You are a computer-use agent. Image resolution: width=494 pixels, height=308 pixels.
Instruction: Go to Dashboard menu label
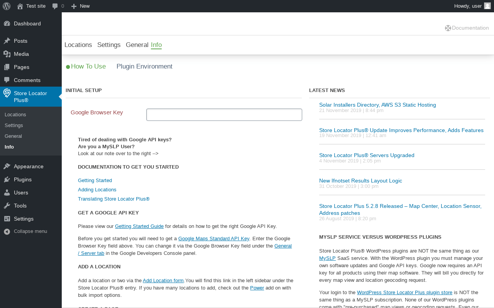[27, 23]
